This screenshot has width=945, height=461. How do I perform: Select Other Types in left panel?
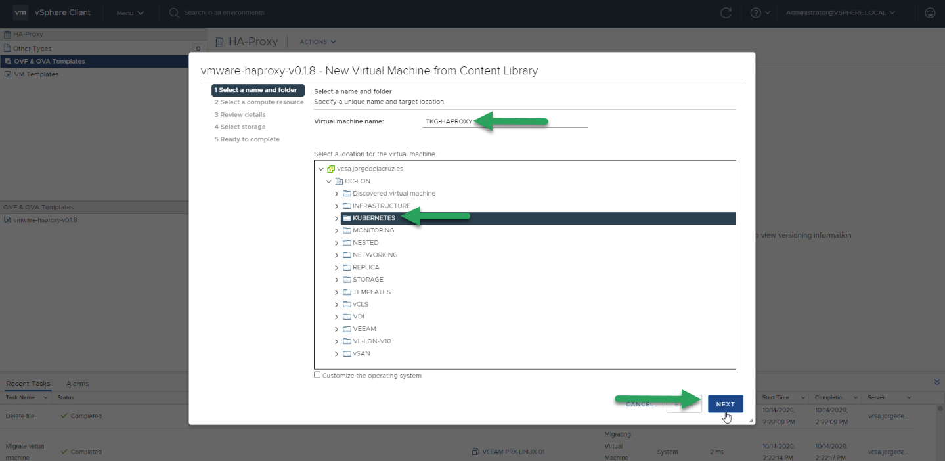[32, 49]
